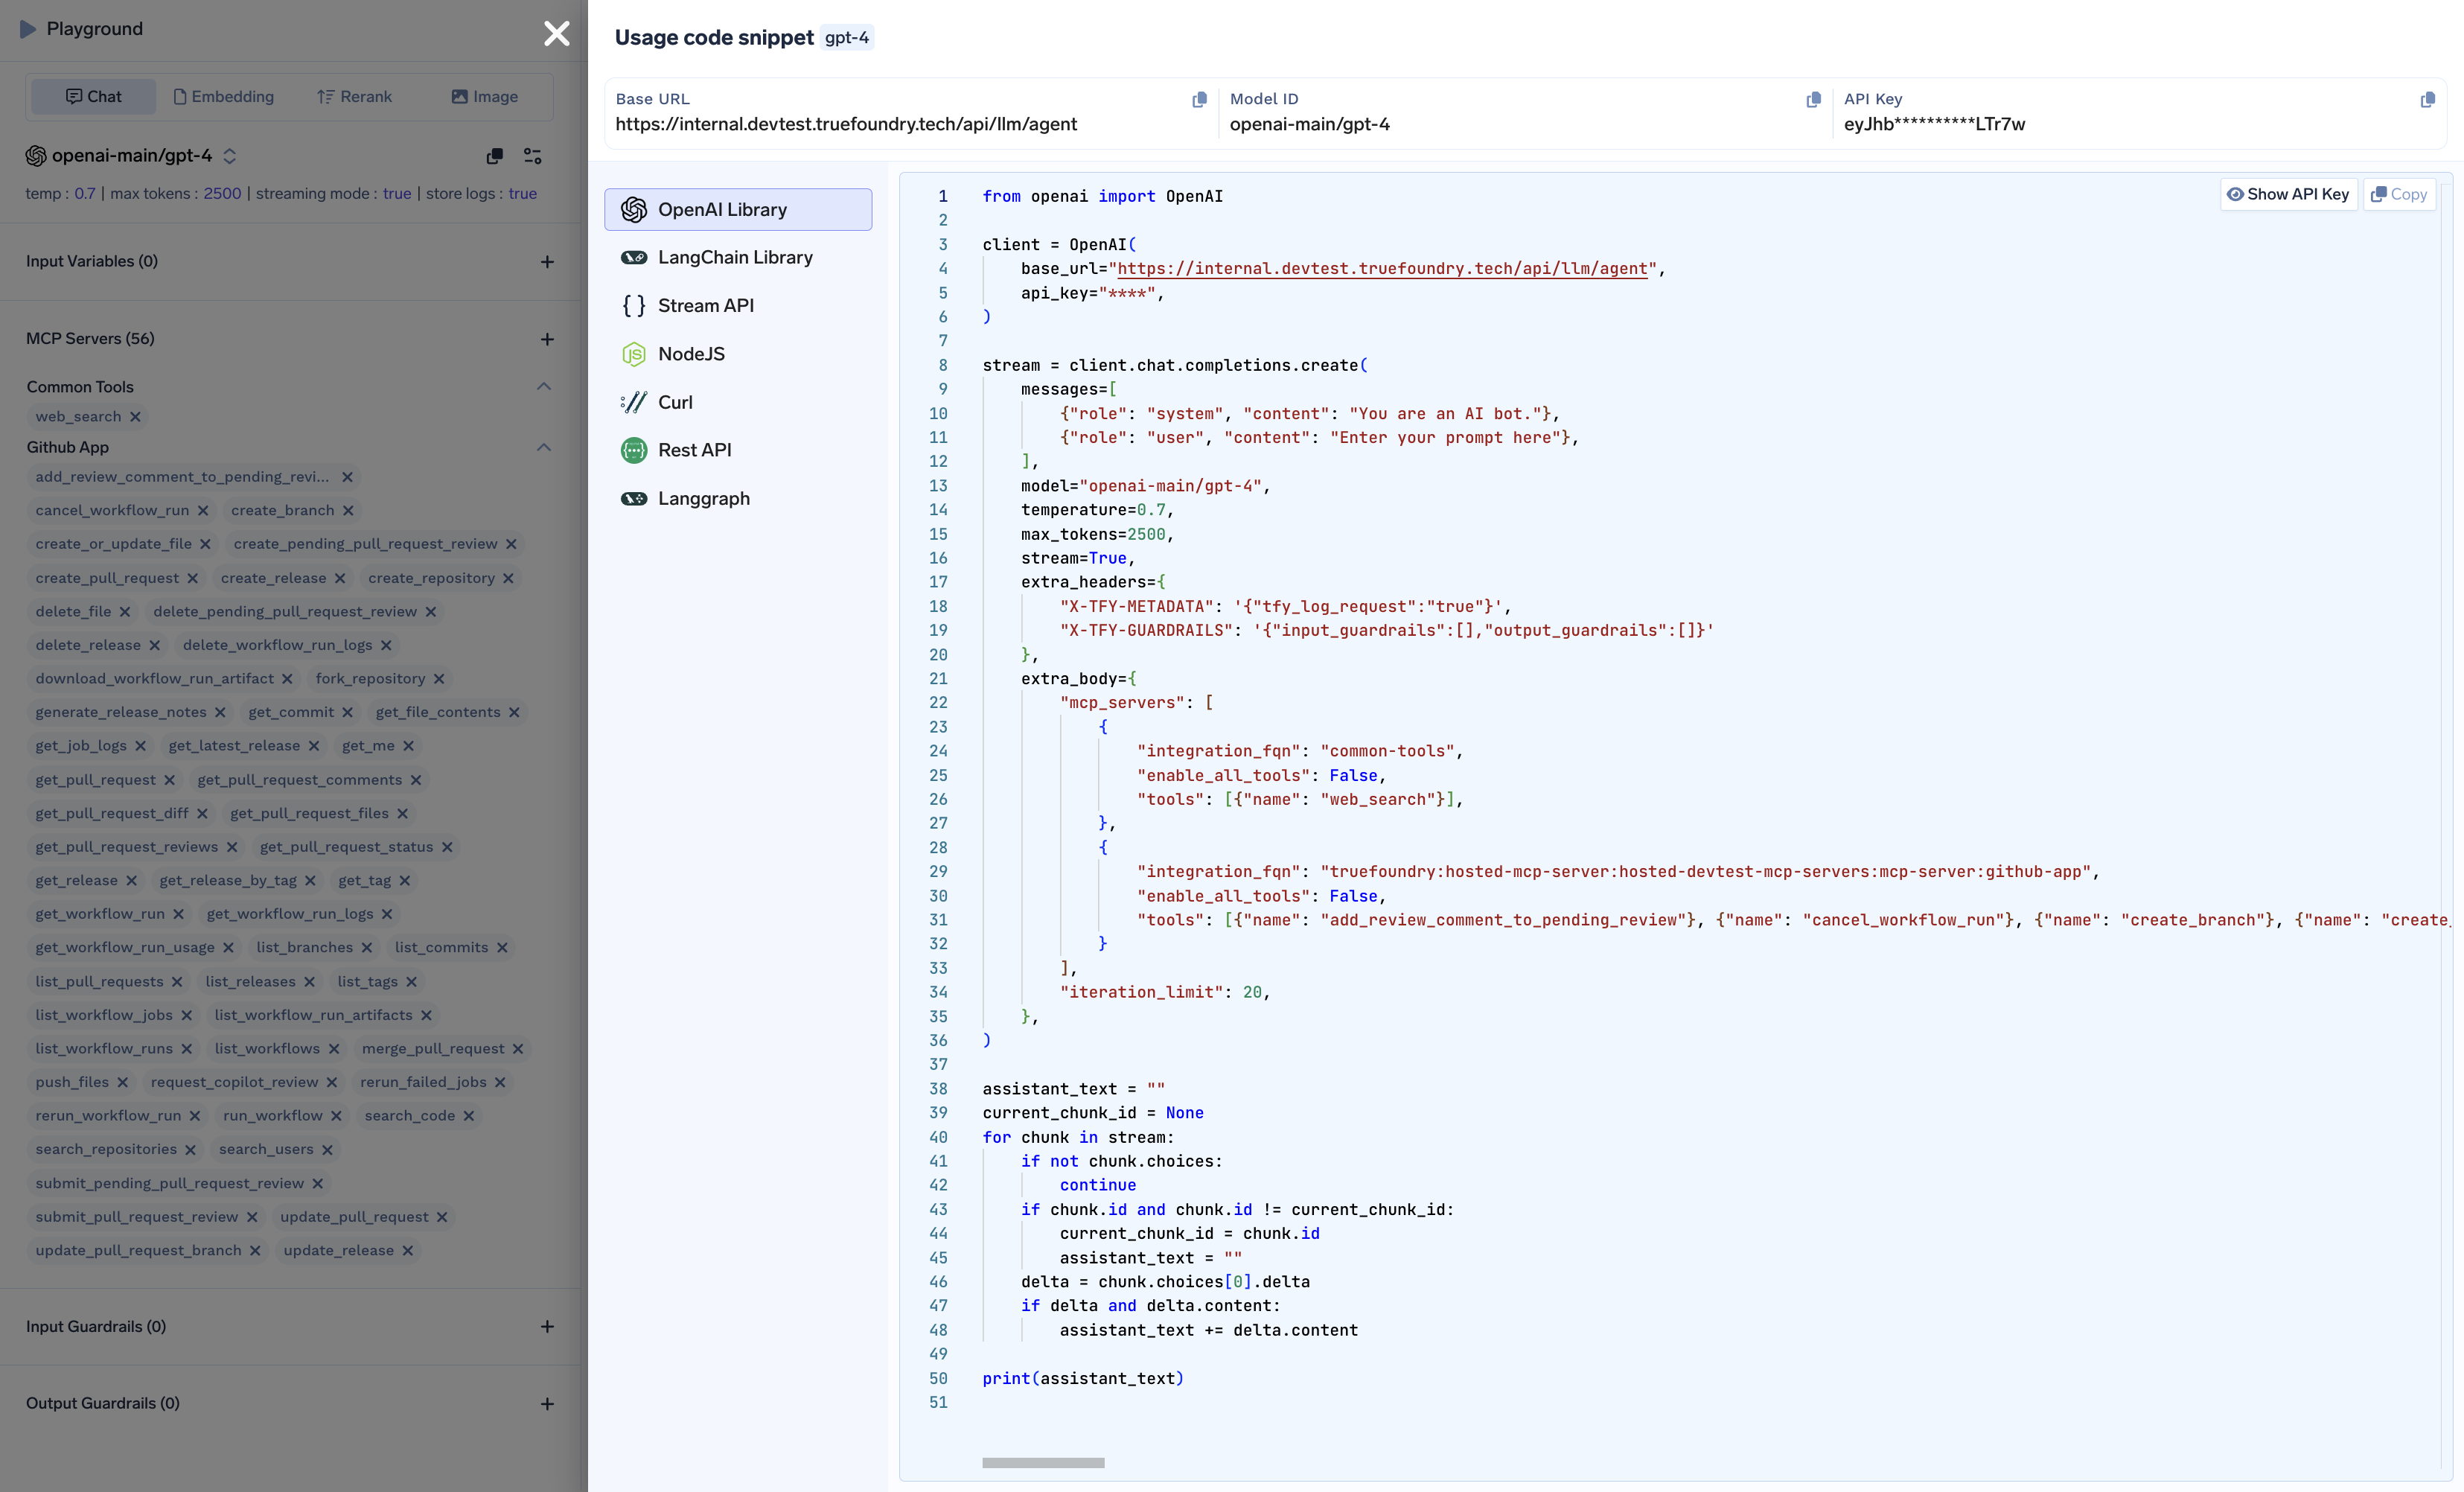Select the LangChain Library snippet

738,257
